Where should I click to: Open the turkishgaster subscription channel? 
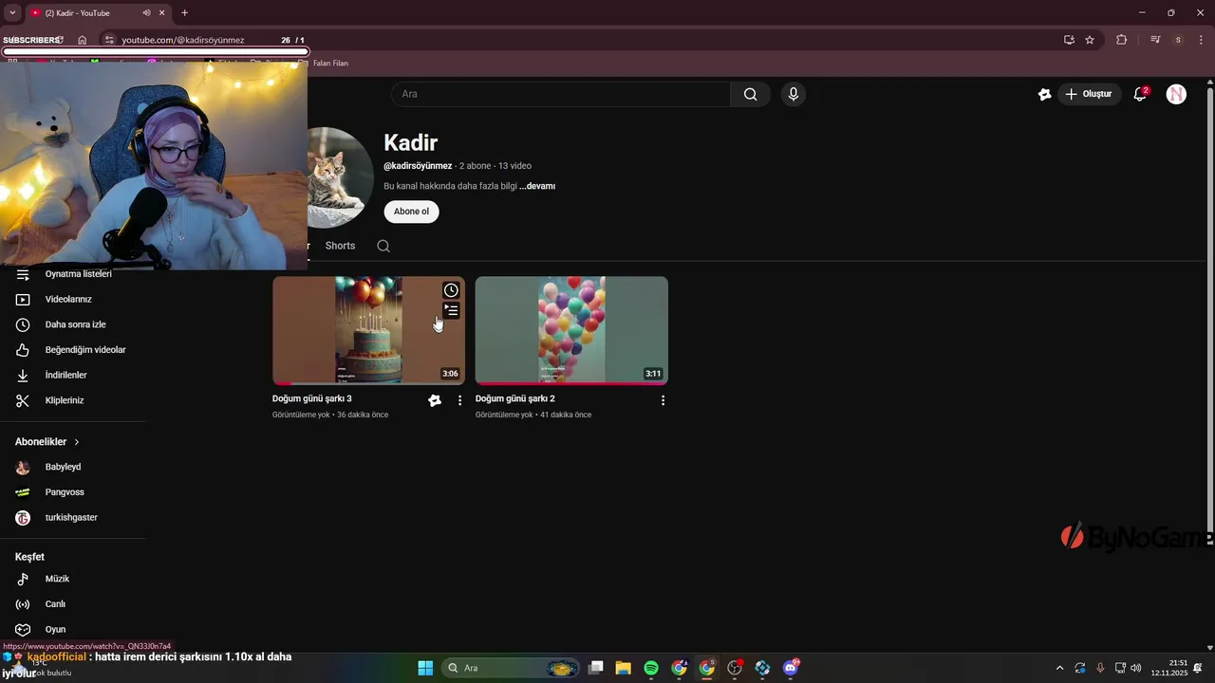click(x=72, y=517)
